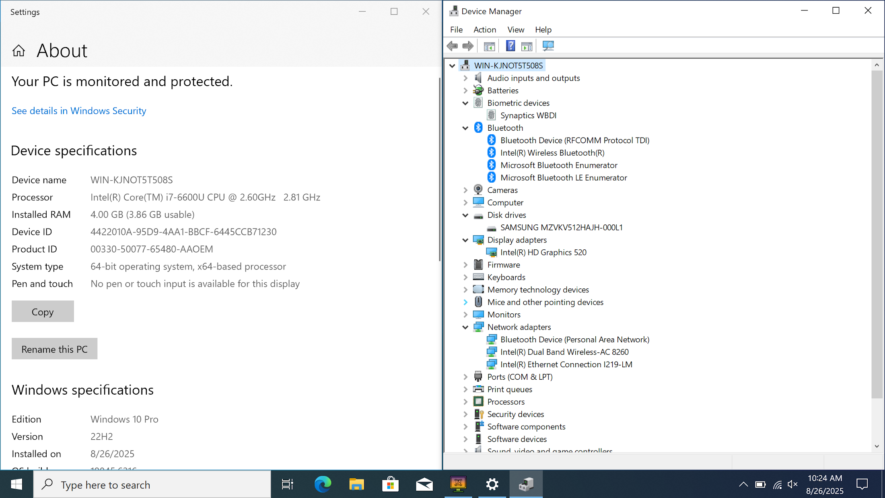The height and width of the screenshot is (498, 885).
Task: Click the Show/Hide Console Tree toolbar icon
Action: click(x=489, y=46)
